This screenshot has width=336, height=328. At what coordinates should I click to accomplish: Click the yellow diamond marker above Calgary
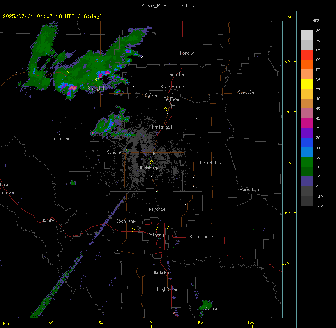point(158,229)
